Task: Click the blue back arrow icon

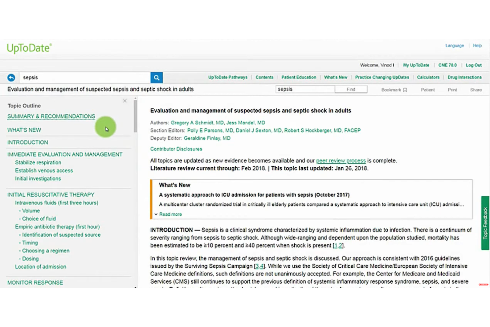Action: click(11, 78)
